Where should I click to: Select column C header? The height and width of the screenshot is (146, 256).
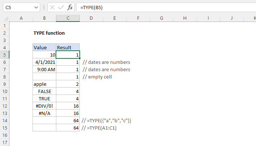click(68, 18)
